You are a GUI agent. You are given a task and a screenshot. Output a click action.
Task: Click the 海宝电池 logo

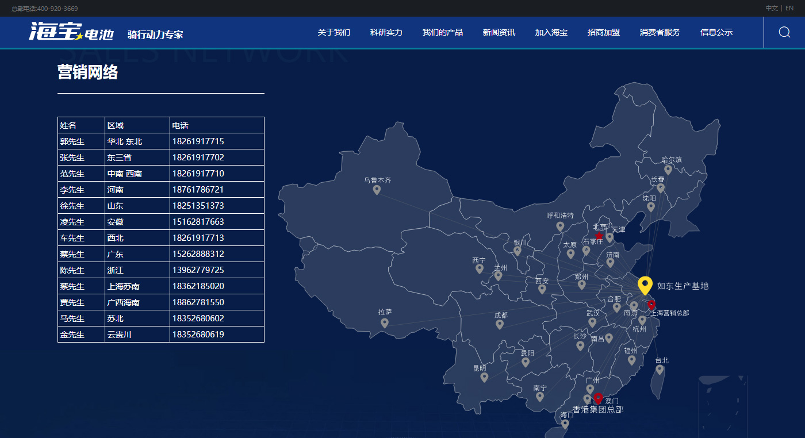tap(71, 32)
